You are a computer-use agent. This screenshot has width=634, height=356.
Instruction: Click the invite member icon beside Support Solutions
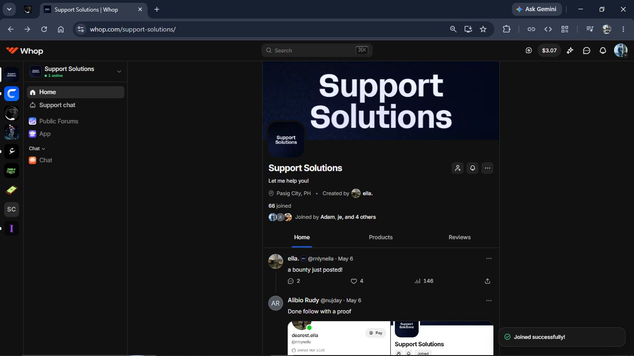pyautogui.click(x=458, y=168)
